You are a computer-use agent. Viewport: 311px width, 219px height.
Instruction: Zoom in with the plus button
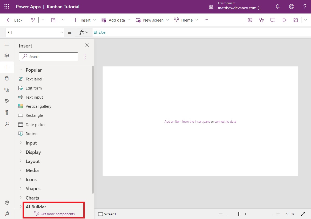tap(278, 214)
